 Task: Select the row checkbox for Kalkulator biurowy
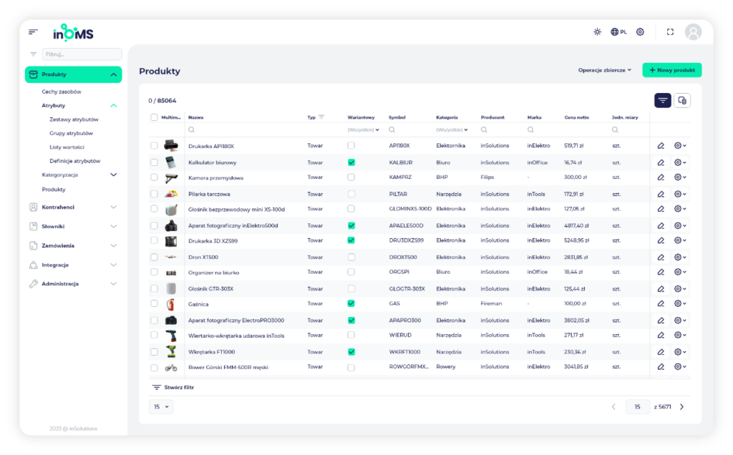[154, 162]
